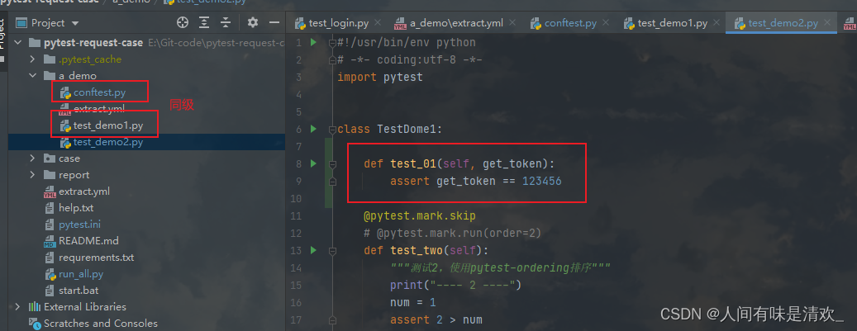Screen dimensions: 857x331
Task: Click '# @pytest.mark.run(order=2)' comment line
Action: click(x=453, y=234)
